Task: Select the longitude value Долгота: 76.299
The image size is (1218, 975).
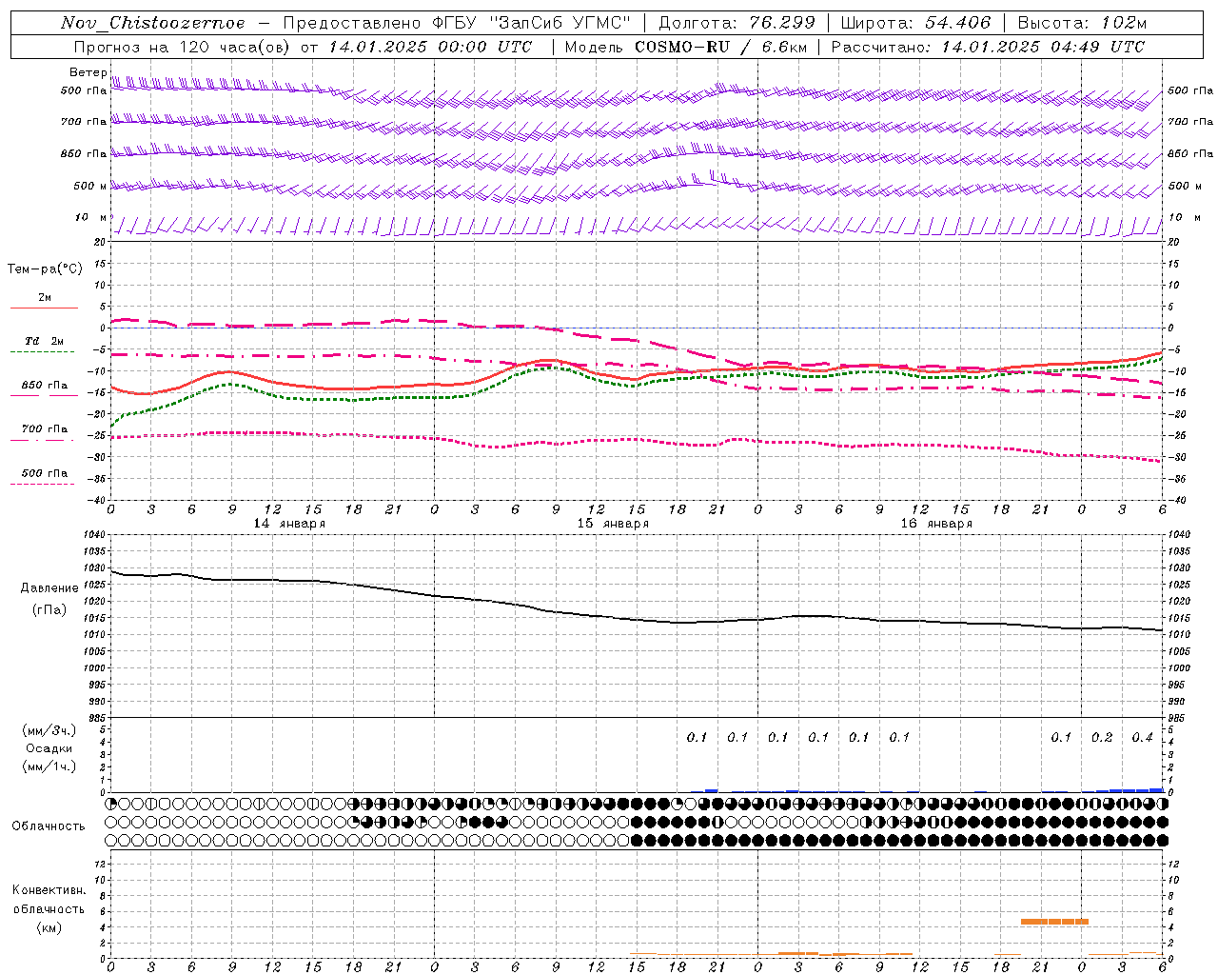Action: click(737, 23)
